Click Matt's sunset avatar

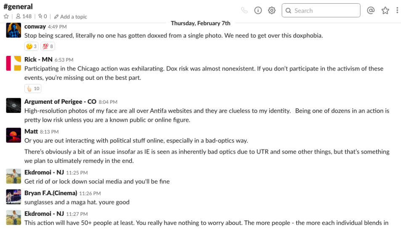point(13,135)
